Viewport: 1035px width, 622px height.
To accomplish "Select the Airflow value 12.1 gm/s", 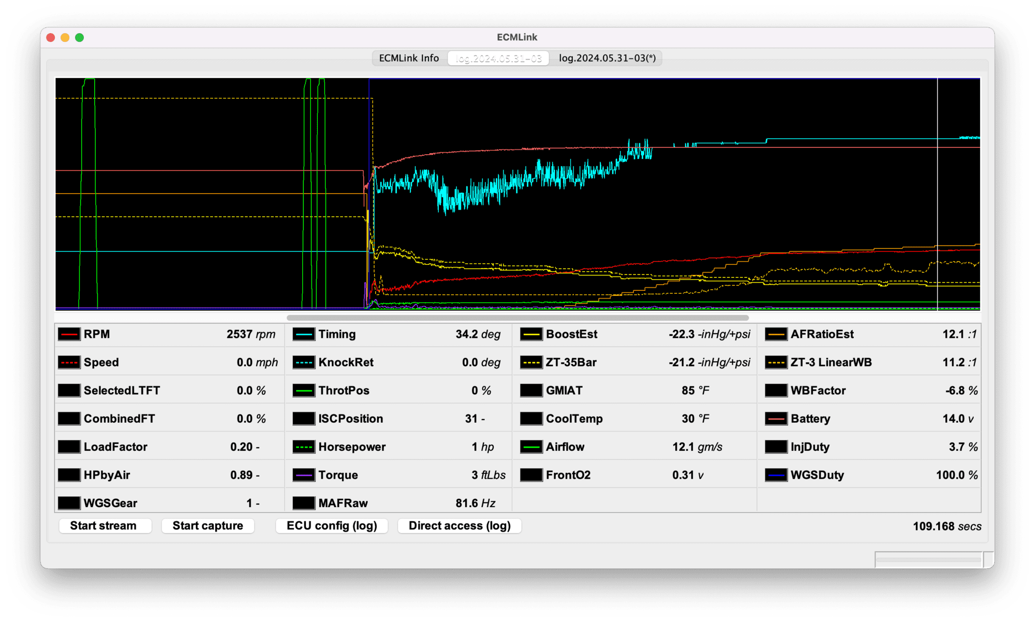I will [697, 447].
